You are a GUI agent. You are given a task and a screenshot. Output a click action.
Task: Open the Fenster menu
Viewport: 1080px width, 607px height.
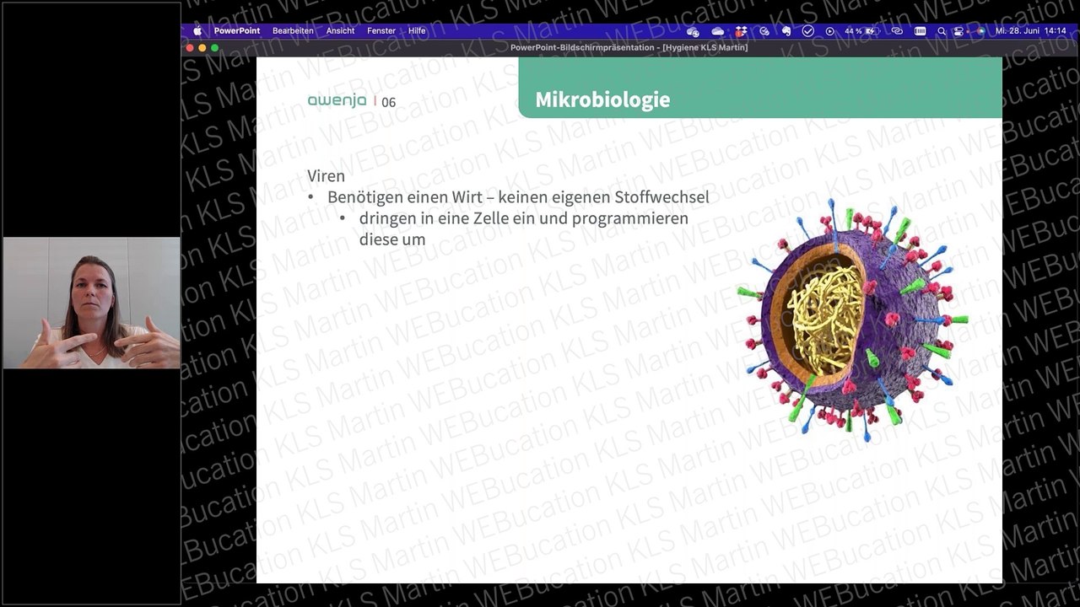[x=381, y=30]
